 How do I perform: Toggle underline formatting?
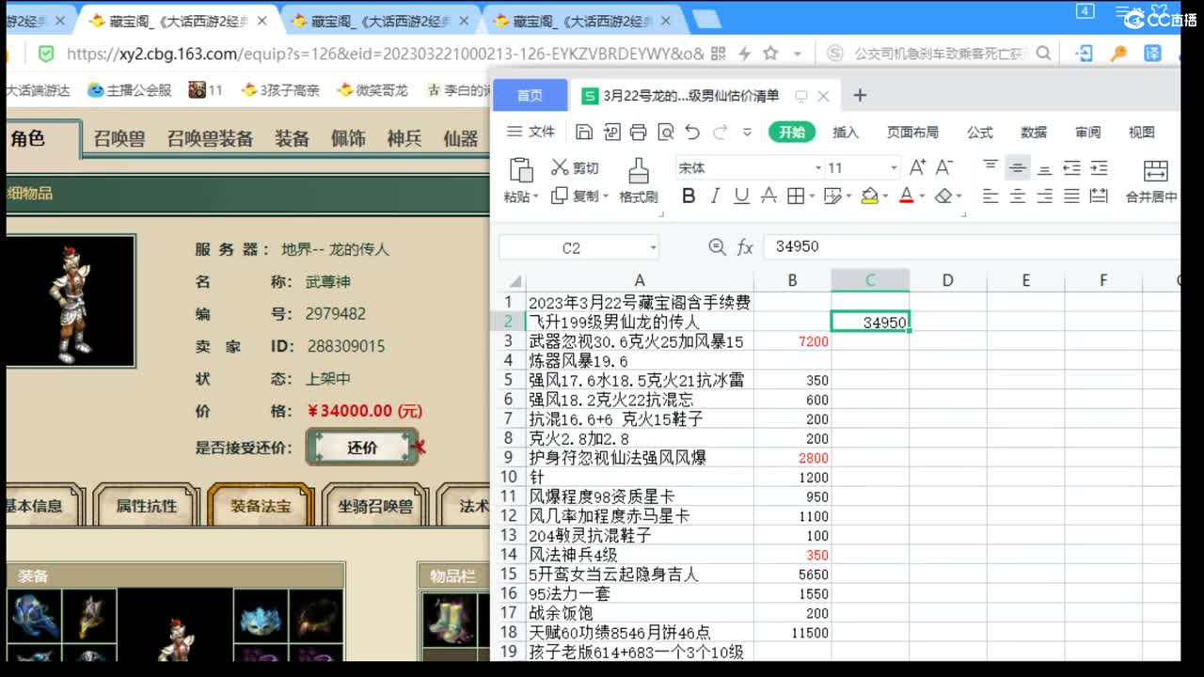(741, 196)
